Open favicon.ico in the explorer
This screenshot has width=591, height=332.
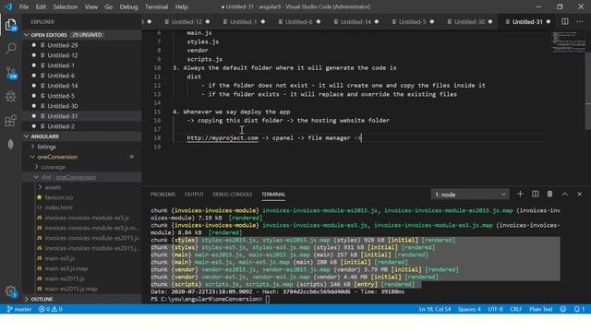[59, 197]
